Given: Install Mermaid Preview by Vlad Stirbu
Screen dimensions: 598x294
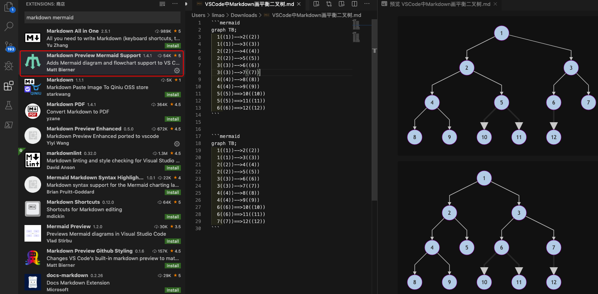Looking at the screenshot, I should [173, 241].
